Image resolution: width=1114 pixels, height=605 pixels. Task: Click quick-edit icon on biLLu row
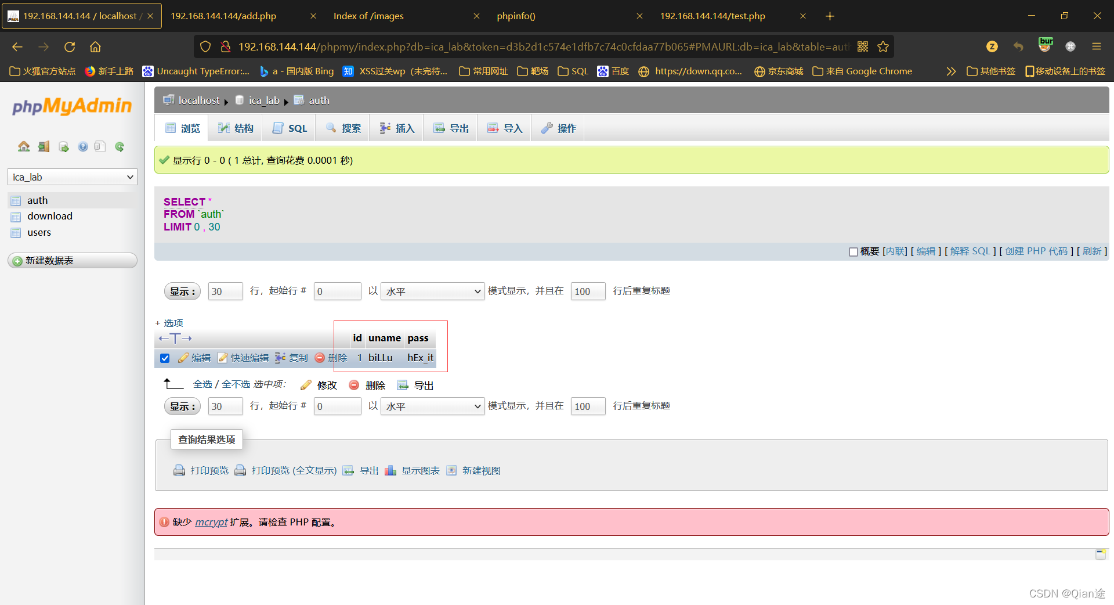pyautogui.click(x=223, y=358)
